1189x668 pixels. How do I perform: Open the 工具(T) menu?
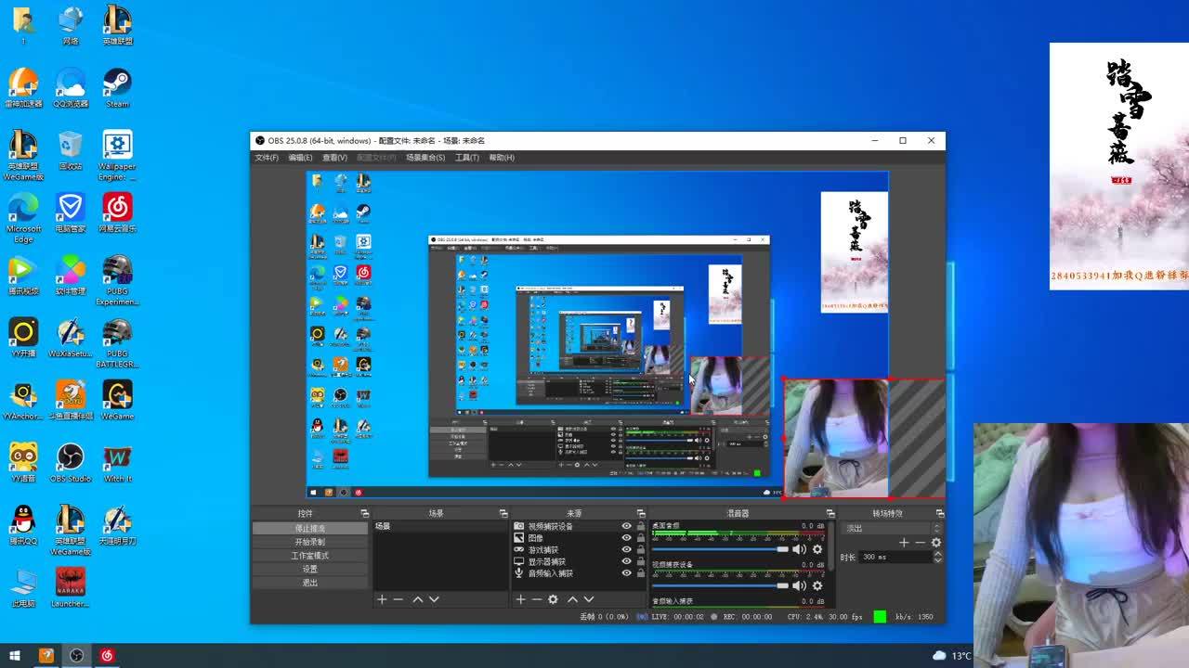pyautogui.click(x=466, y=158)
